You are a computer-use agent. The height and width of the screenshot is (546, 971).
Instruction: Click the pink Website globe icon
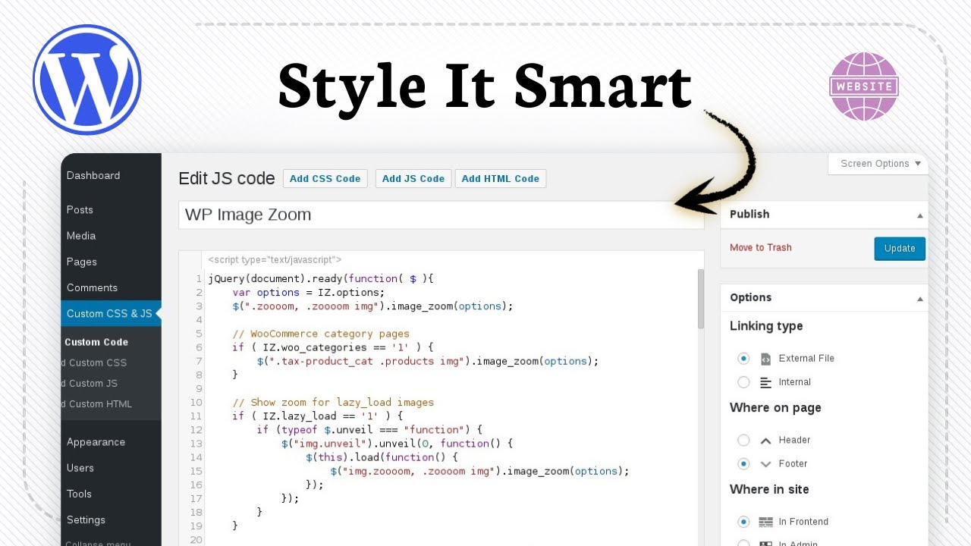(x=864, y=86)
